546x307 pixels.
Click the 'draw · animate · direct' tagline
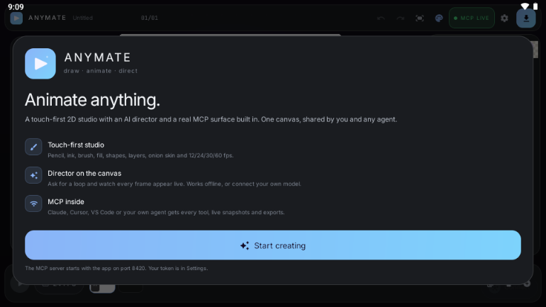coord(101,71)
